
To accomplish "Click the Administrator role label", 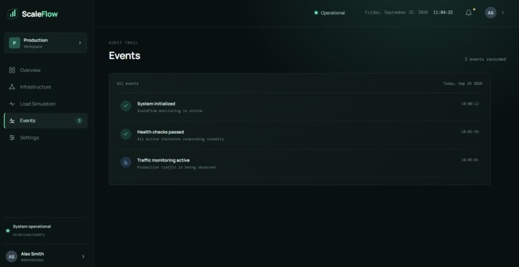I will click(x=32, y=260).
